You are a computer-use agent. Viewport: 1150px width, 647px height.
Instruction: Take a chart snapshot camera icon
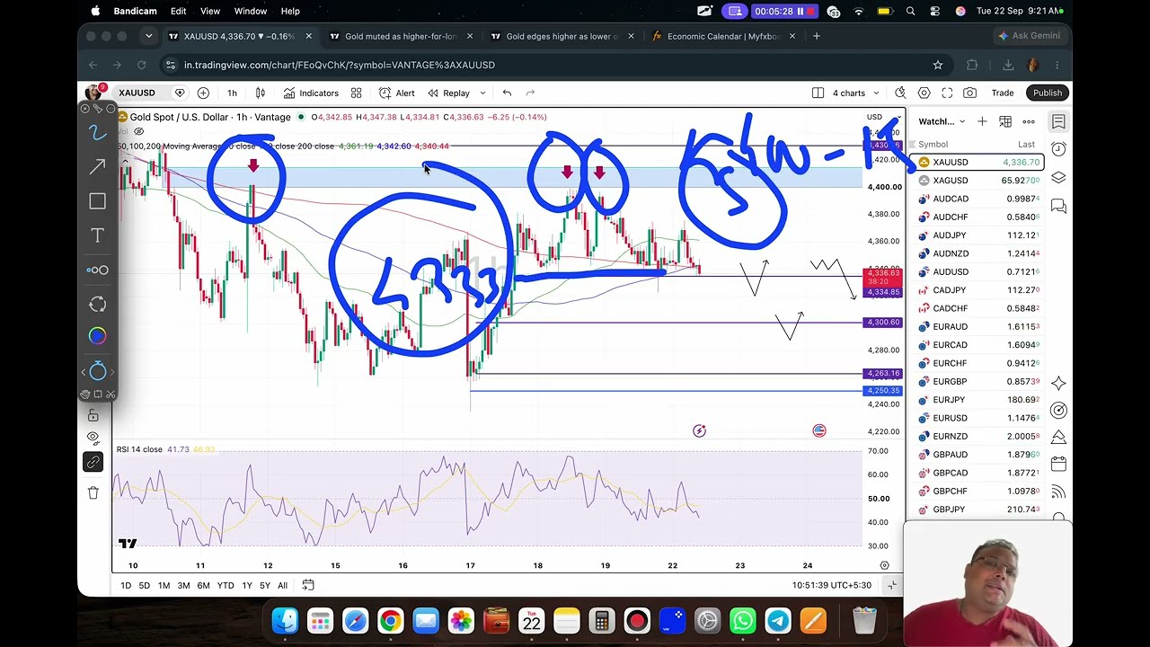[970, 93]
